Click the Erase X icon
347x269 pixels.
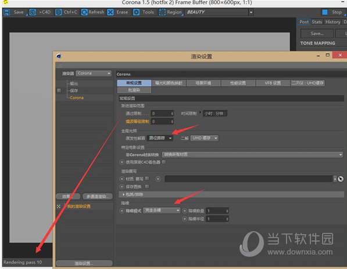[x=110, y=12]
